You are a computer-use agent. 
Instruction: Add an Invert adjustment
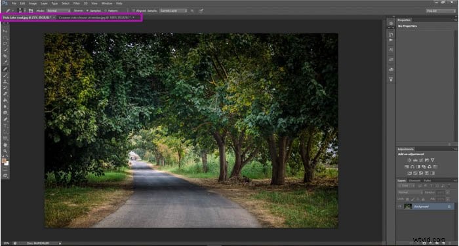tap(410, 173)
